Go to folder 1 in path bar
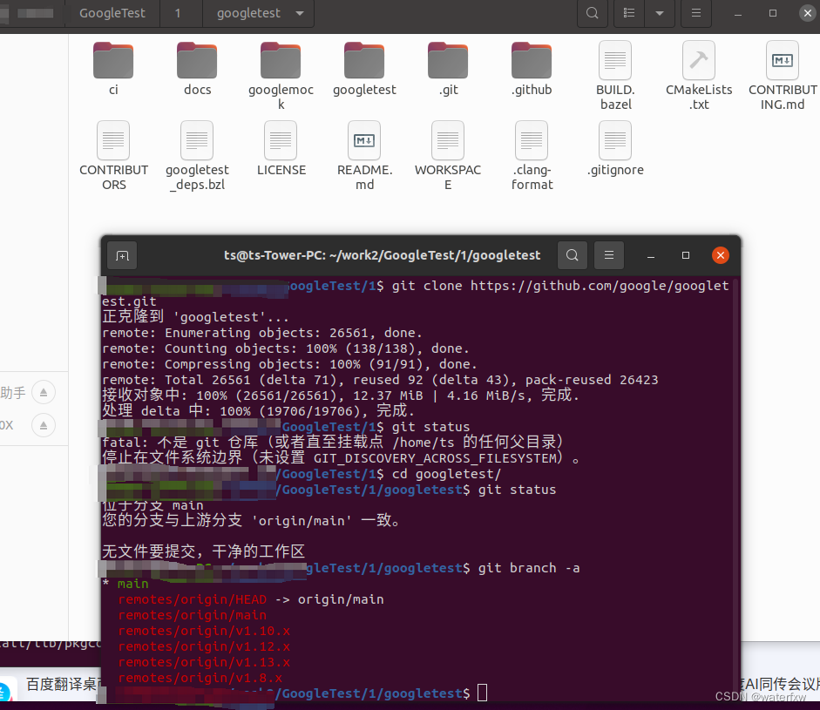The image size is (820, 710). point(178,13)
